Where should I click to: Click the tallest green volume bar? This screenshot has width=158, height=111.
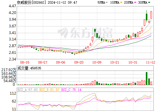click(146, 78)
